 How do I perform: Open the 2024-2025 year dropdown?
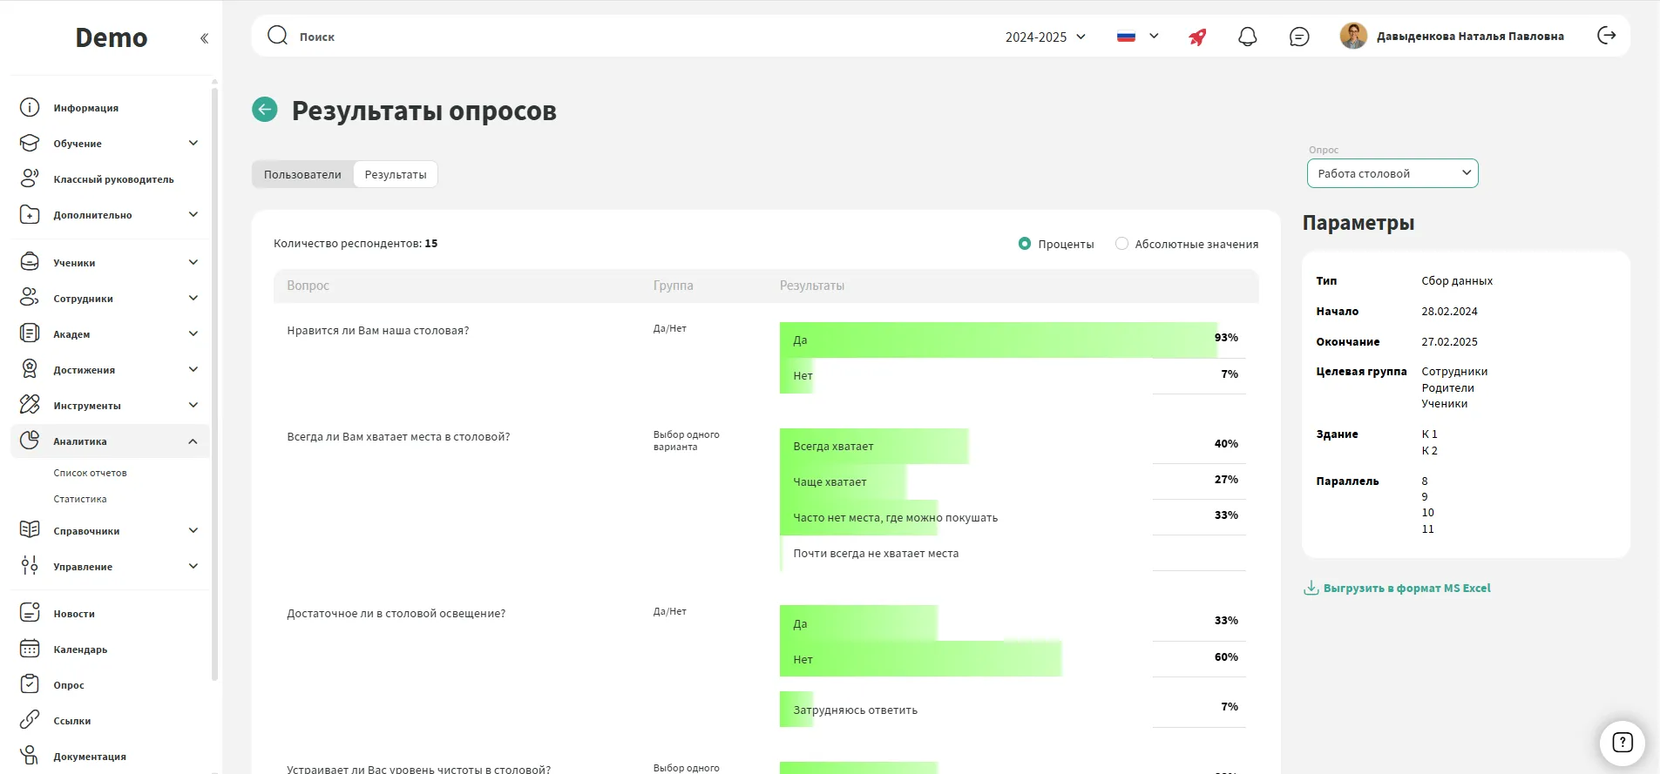coord(1045,37)
